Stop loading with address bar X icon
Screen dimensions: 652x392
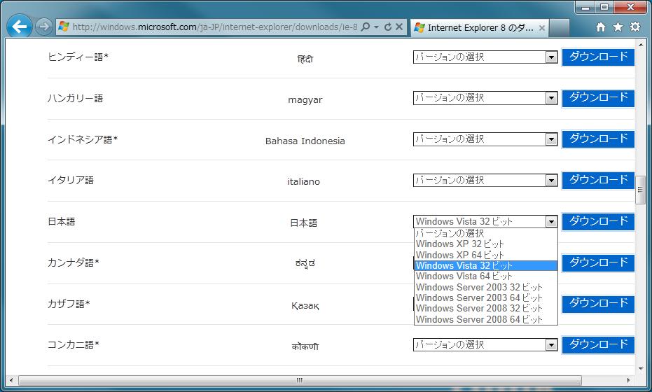399,27
